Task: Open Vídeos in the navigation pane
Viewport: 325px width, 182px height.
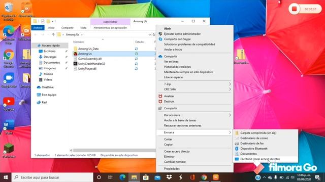Action: (48, 79)
